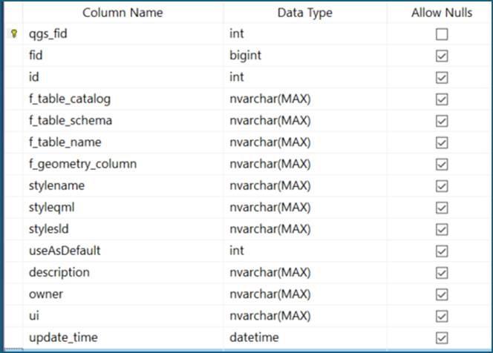Click the nvarchar(MAX) type of stylename
493x353 pixels.
pos(305,185)
